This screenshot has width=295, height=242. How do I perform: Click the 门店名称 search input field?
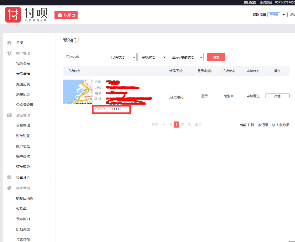pyautogui.click(x=84, y=57)
